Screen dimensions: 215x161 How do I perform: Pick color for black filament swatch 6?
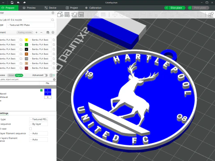click(26, 49)
